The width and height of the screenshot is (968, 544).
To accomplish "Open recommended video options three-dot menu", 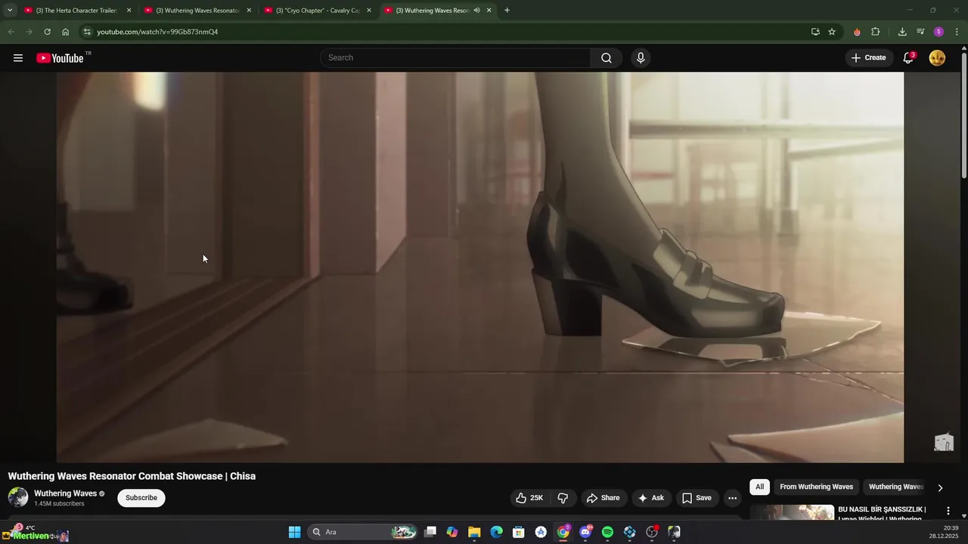I will point(948,511).
